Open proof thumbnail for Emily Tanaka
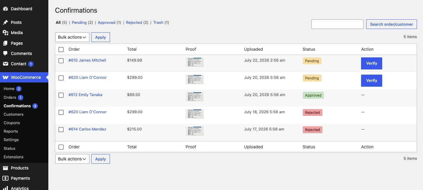Image resolution: width=423 pixels, height=190 pixels. 195,97
